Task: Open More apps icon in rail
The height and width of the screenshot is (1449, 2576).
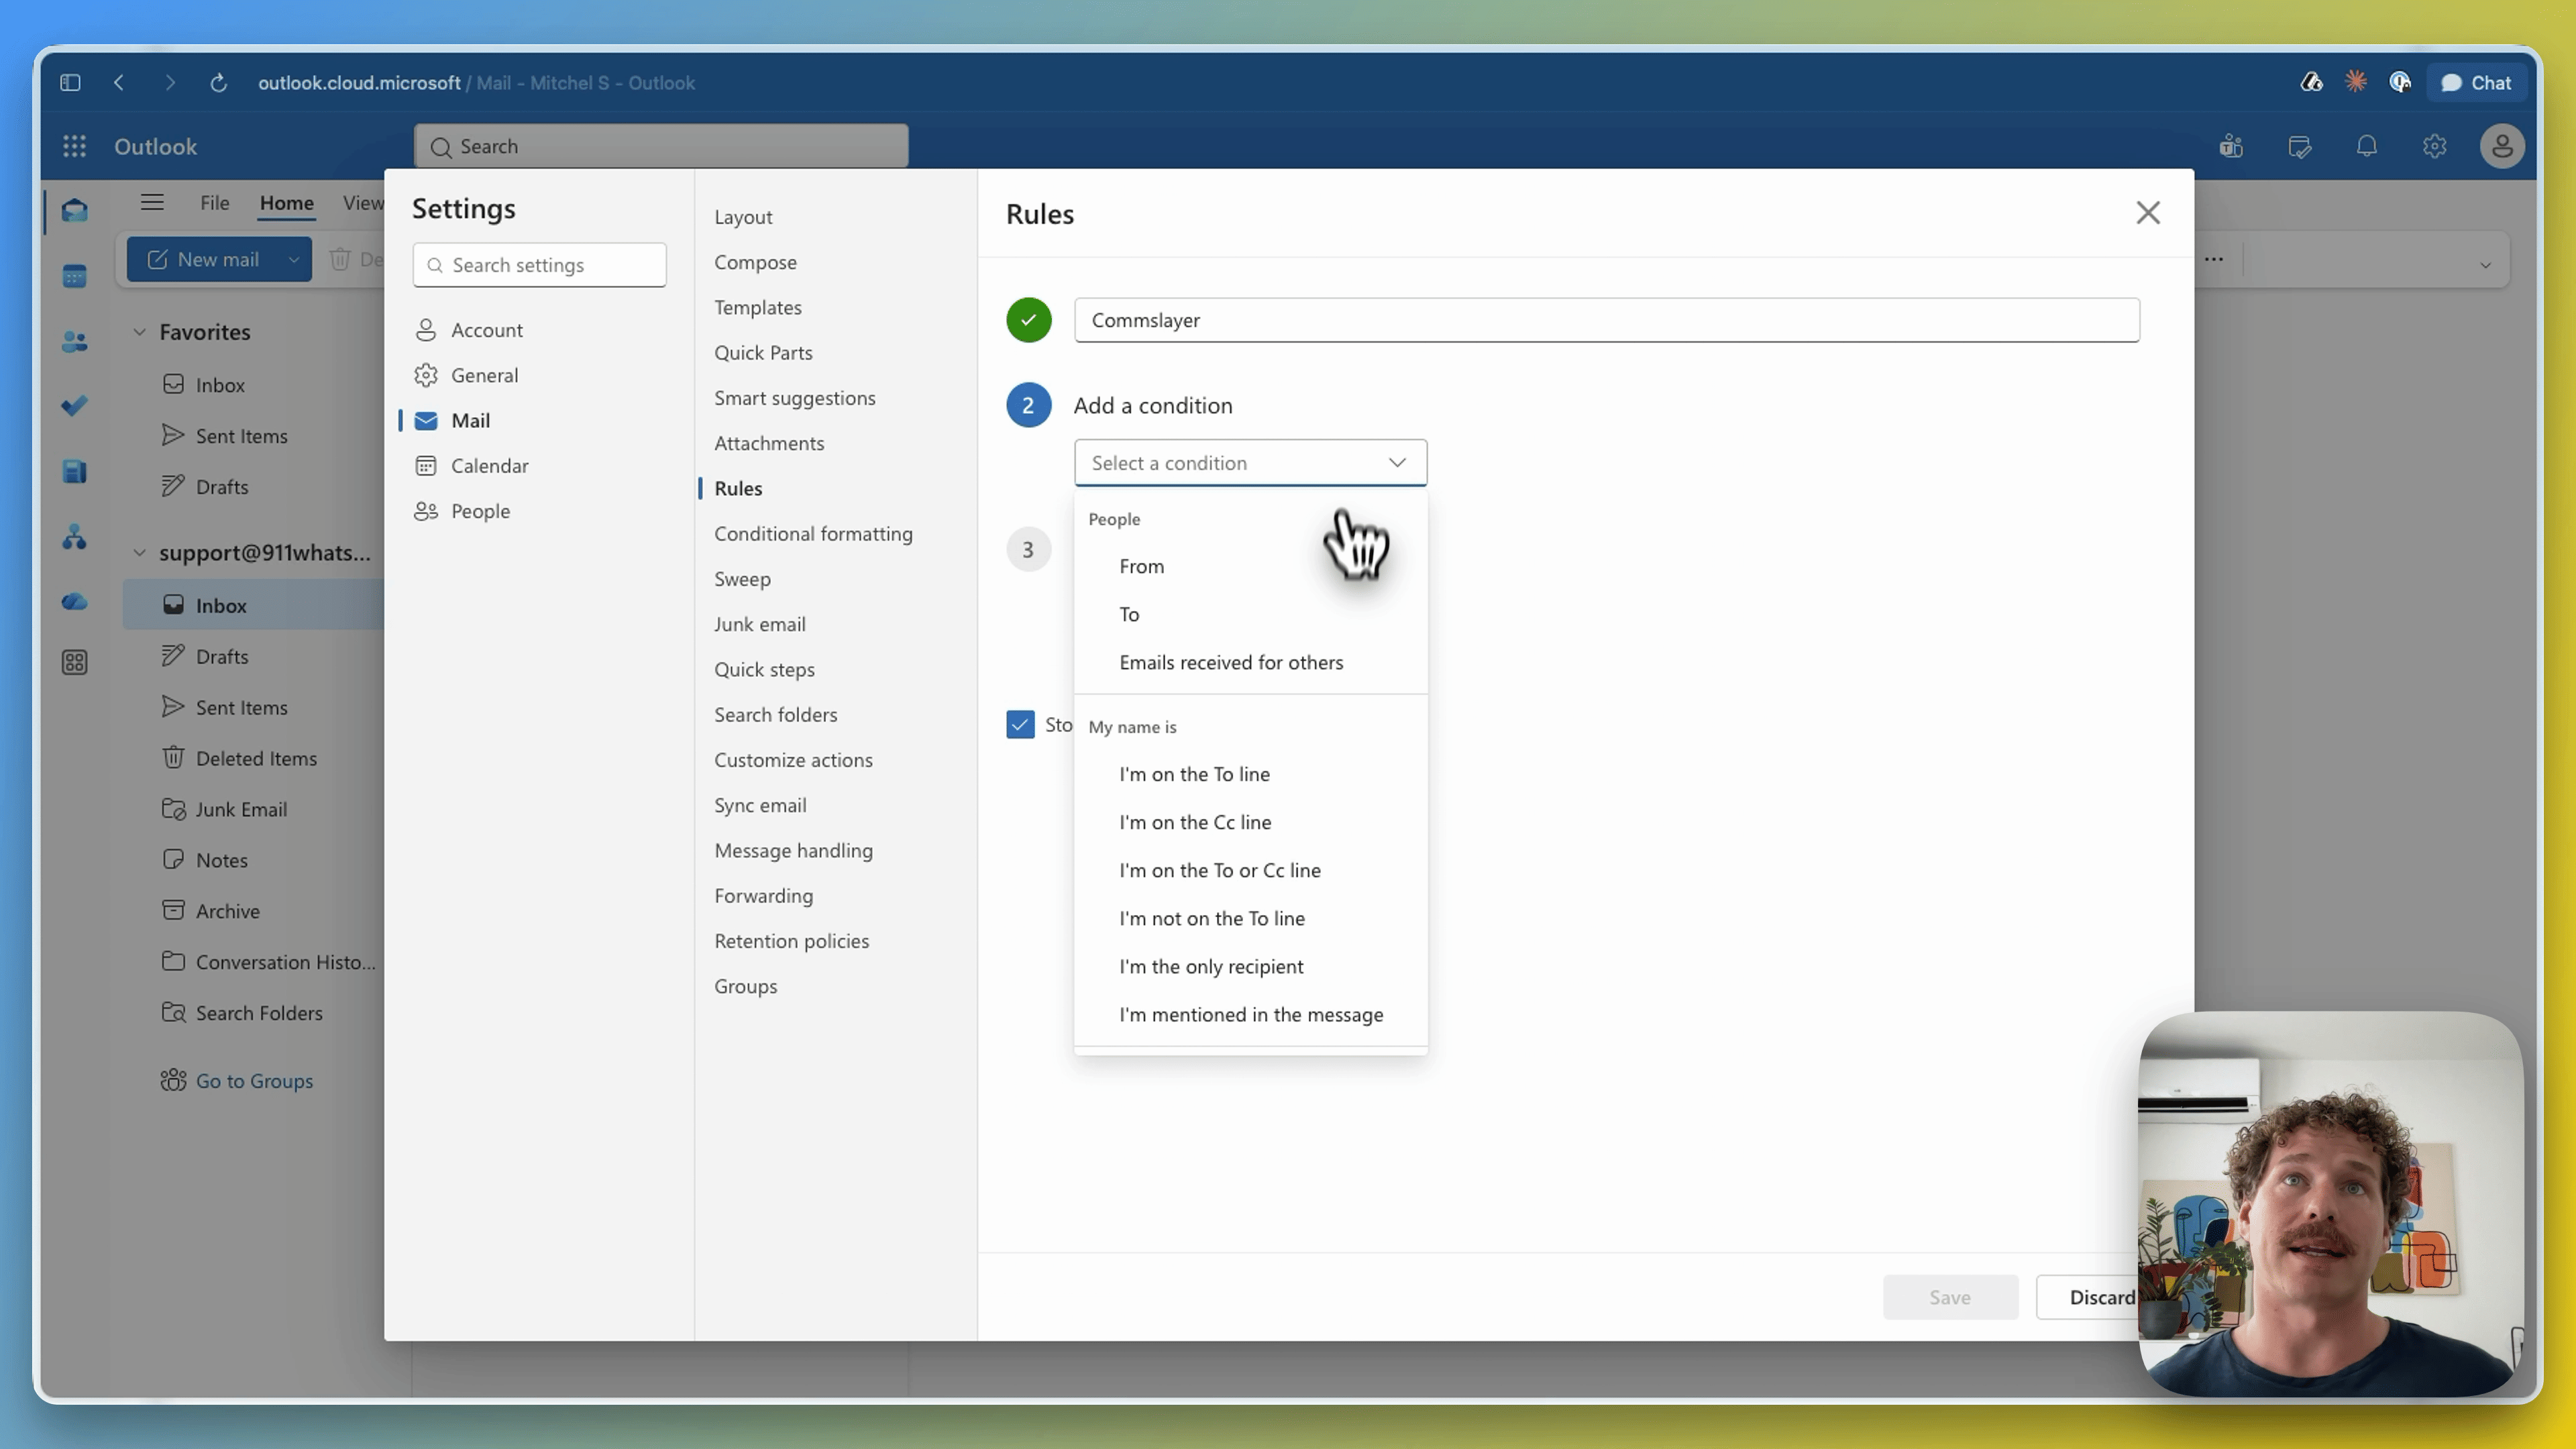Action: point(74,662)
